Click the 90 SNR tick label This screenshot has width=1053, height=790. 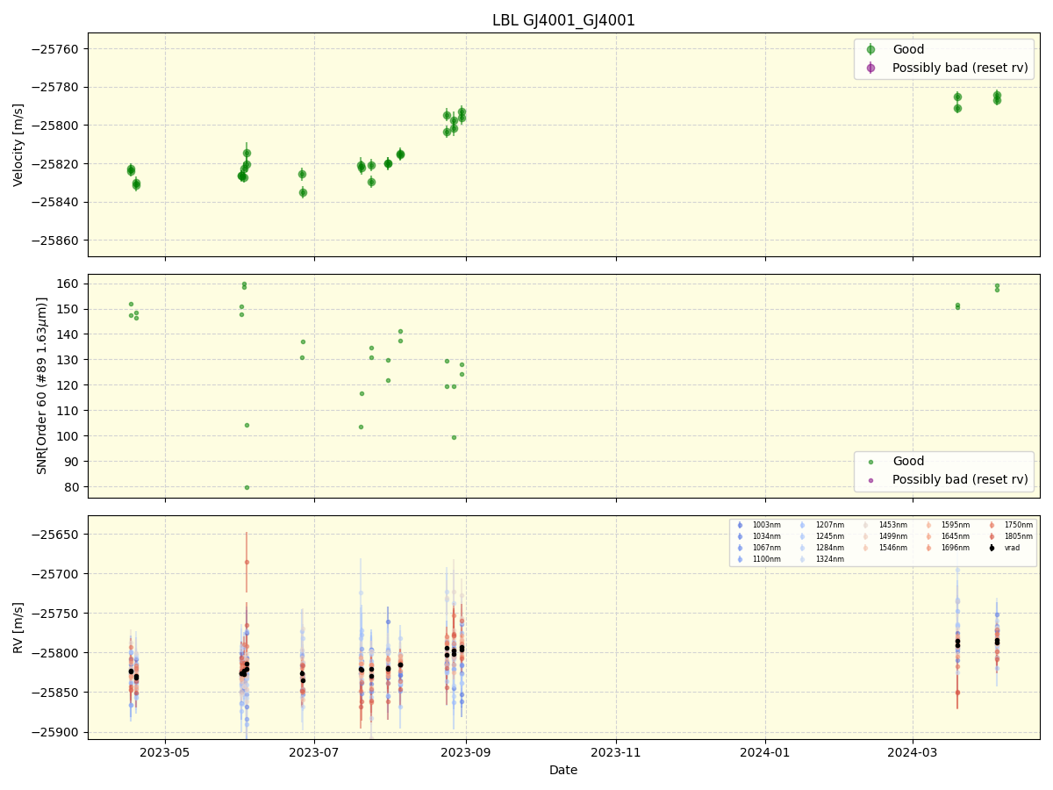(x=72, y=462)
